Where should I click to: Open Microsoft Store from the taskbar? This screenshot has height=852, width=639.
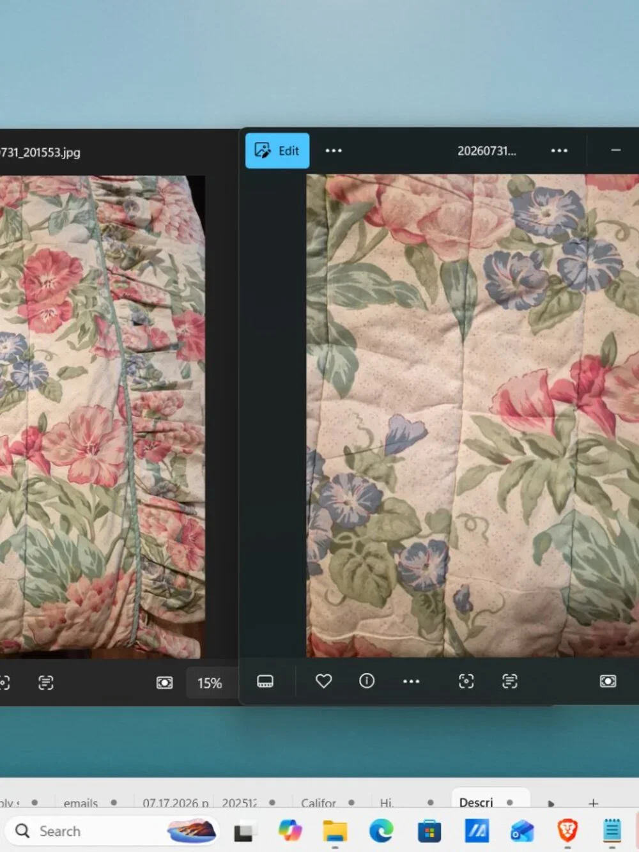point(429,831)
